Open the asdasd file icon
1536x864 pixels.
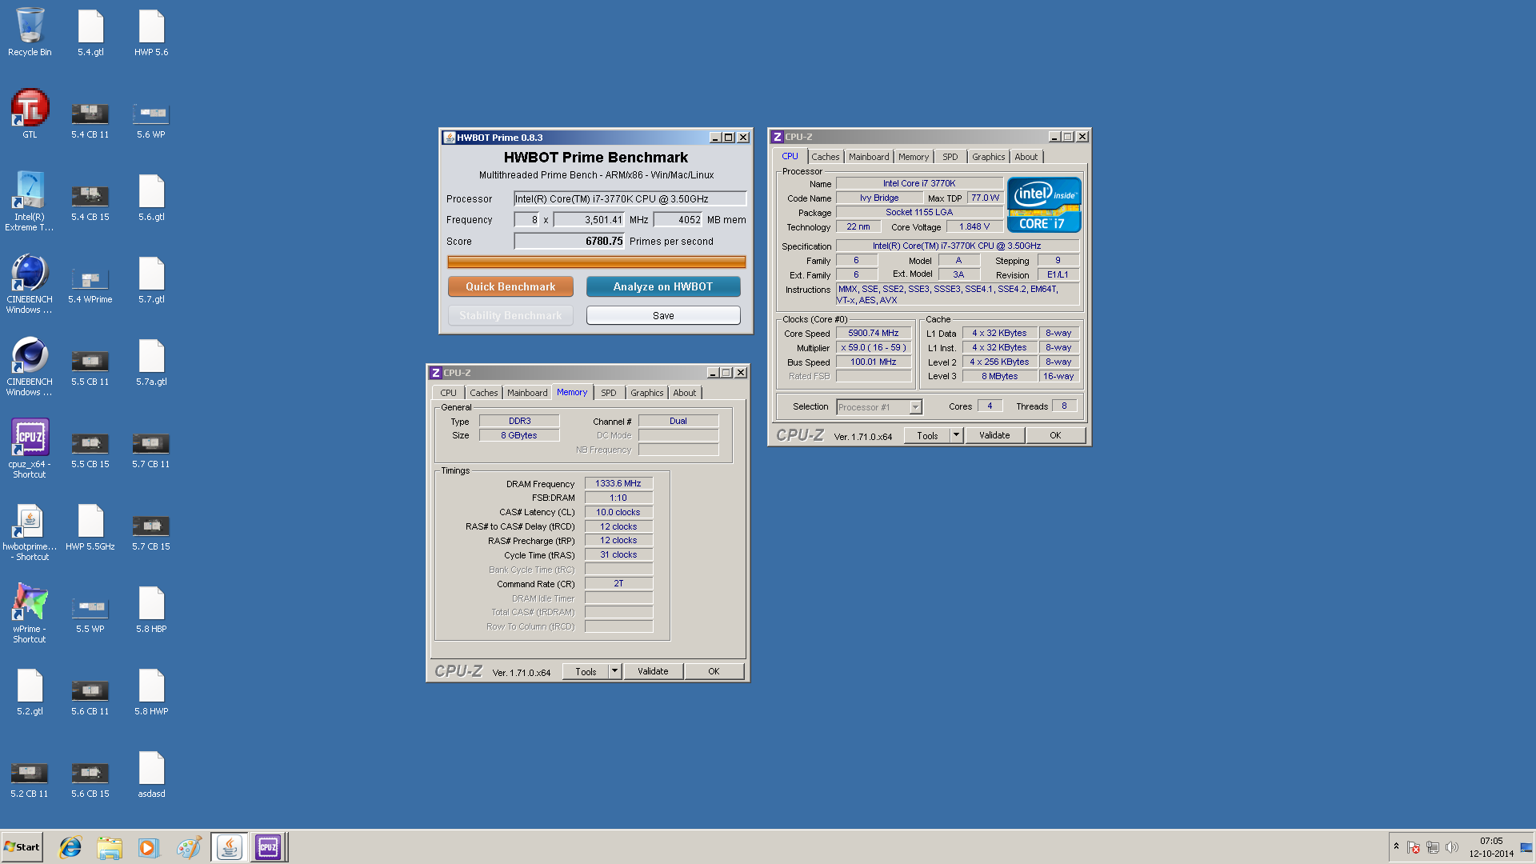(x=151, y=774)
